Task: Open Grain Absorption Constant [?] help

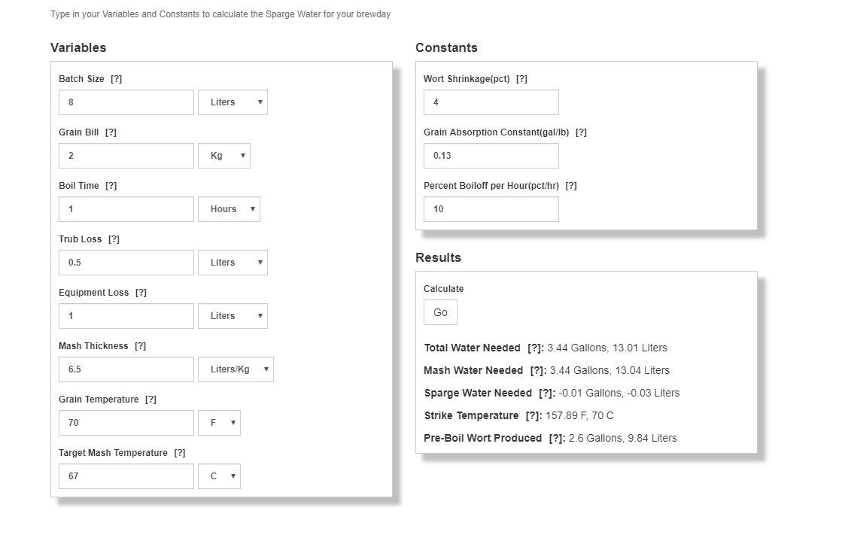Action: [x=581, y=132]
